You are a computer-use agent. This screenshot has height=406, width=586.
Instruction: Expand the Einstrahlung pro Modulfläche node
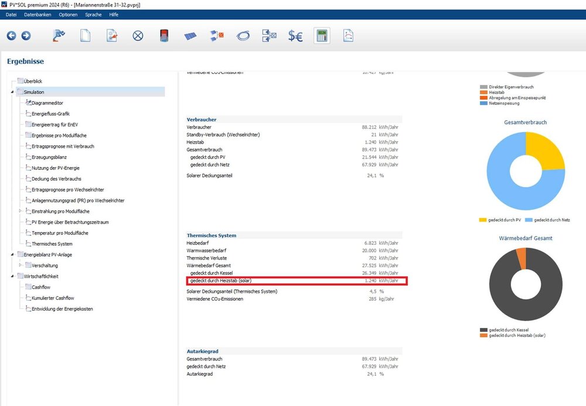click(21, 211)
